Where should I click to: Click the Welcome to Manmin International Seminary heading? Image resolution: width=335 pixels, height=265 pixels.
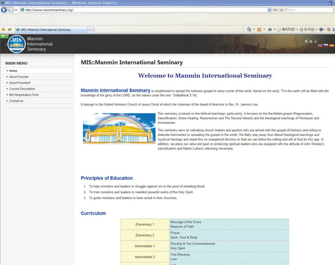pyautogui.click(x=205, y=75)
